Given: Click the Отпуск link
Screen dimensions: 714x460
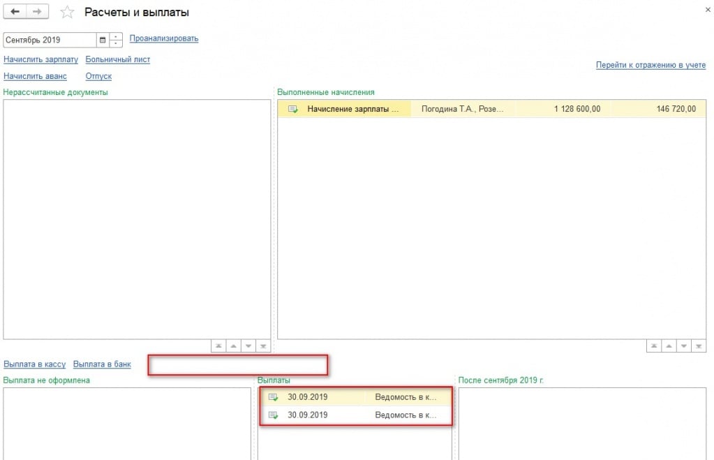Looking at the screenshot, I should [98, 76].
